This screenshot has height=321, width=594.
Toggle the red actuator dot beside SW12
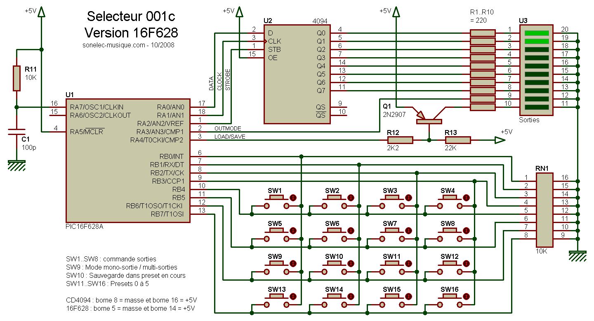pos(467,263)
